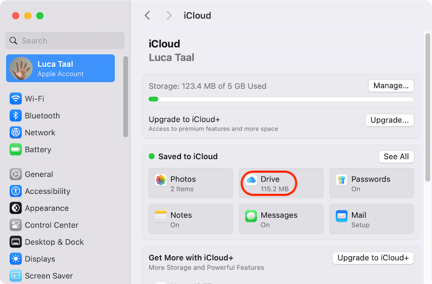Open General gear icon
The image size is (432, 284).
coord(16,174)
